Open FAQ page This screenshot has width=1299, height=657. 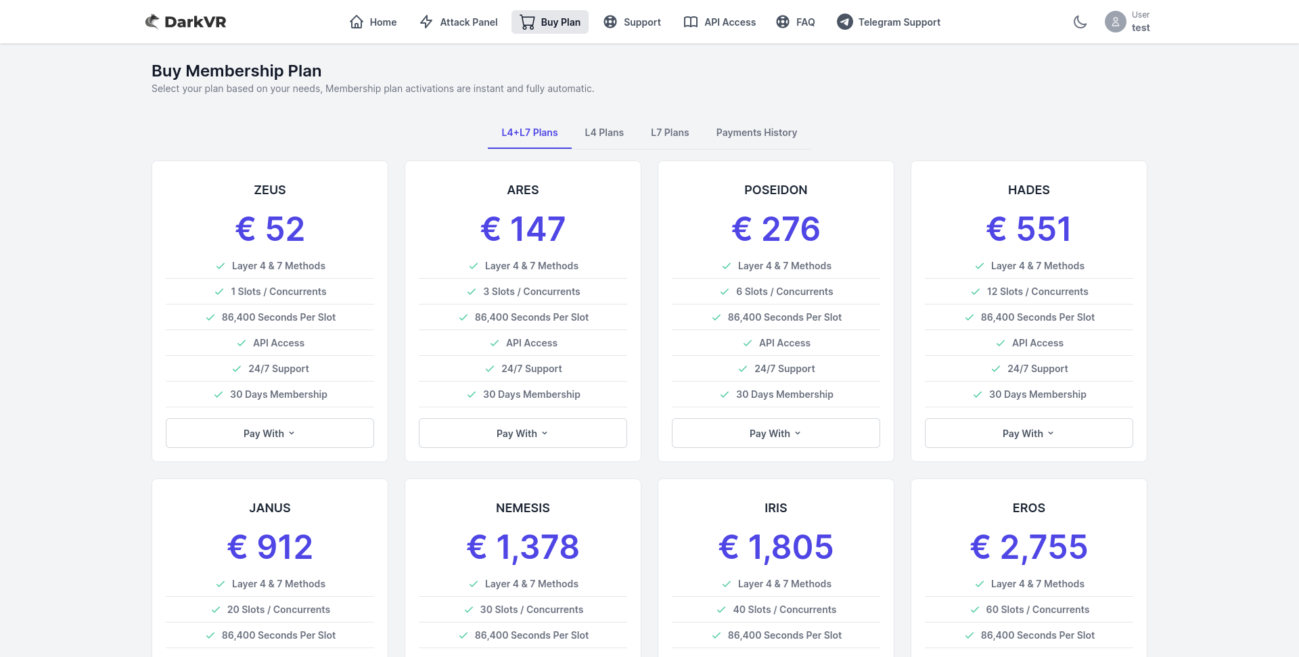[x=796, y=22]
